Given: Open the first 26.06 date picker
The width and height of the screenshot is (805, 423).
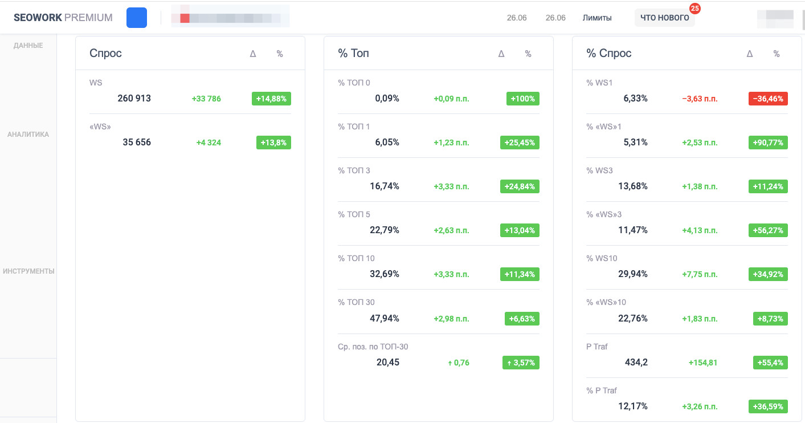Looking at the screenshot, I should point(517,18).
